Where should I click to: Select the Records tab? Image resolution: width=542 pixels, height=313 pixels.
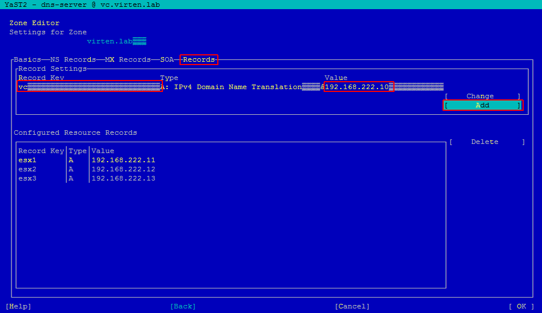[x=199, y=59]
